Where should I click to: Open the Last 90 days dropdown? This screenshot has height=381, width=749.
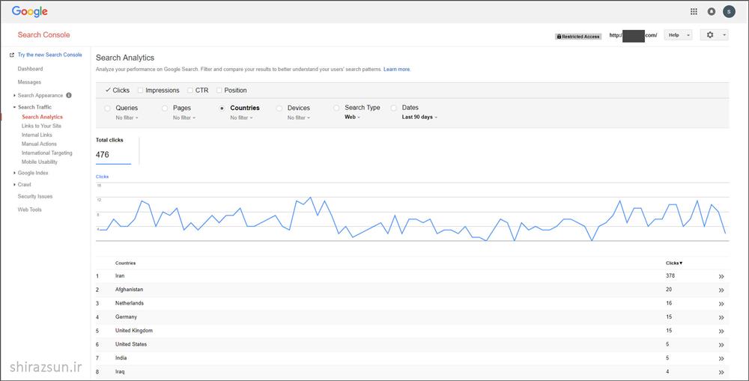point(420,117)
